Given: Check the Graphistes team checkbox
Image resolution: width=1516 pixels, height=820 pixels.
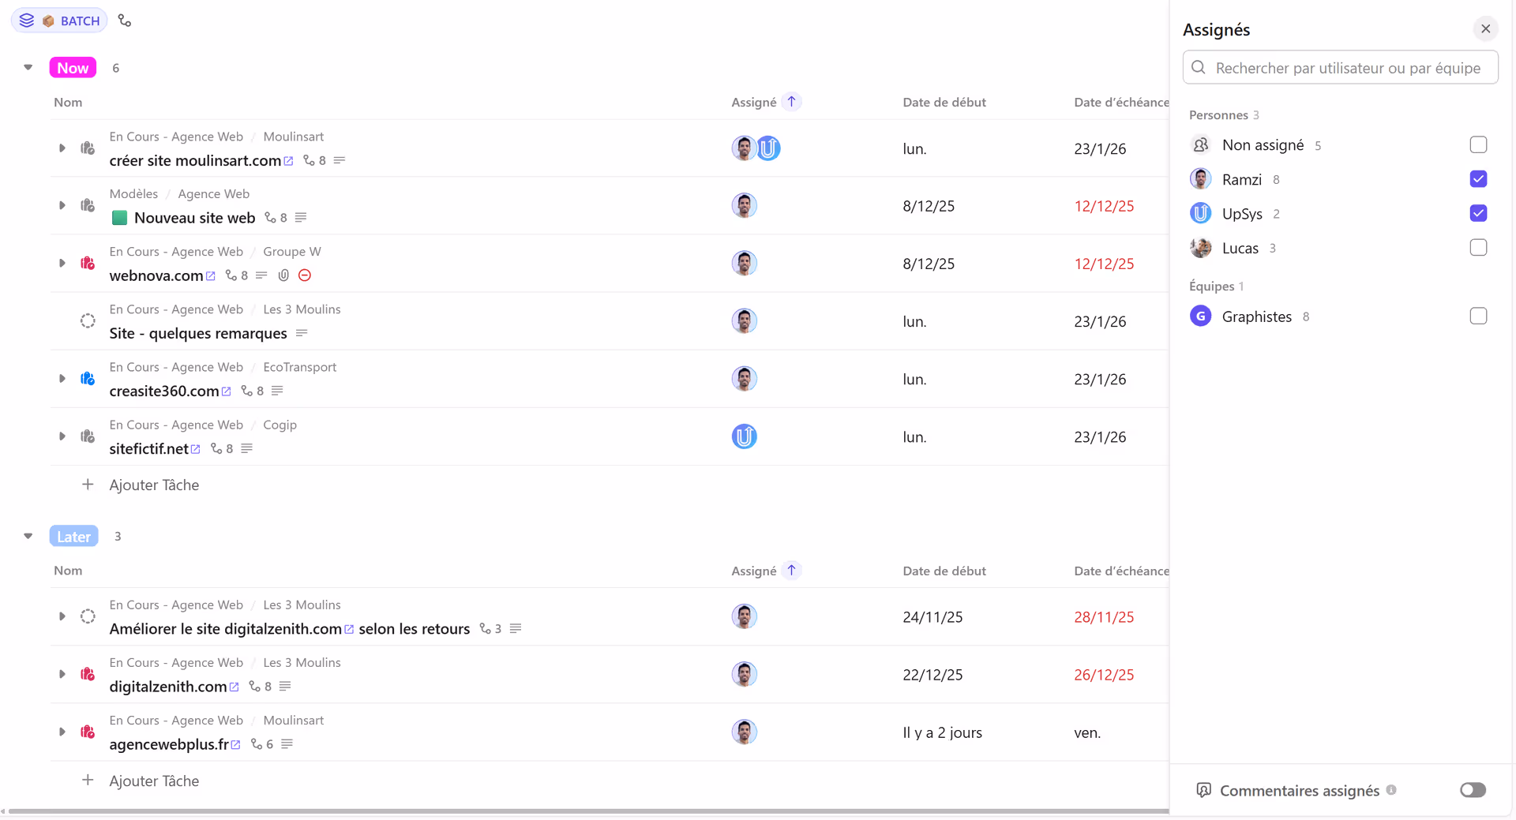Looking at the screenshot, I should click(1478, 316).
